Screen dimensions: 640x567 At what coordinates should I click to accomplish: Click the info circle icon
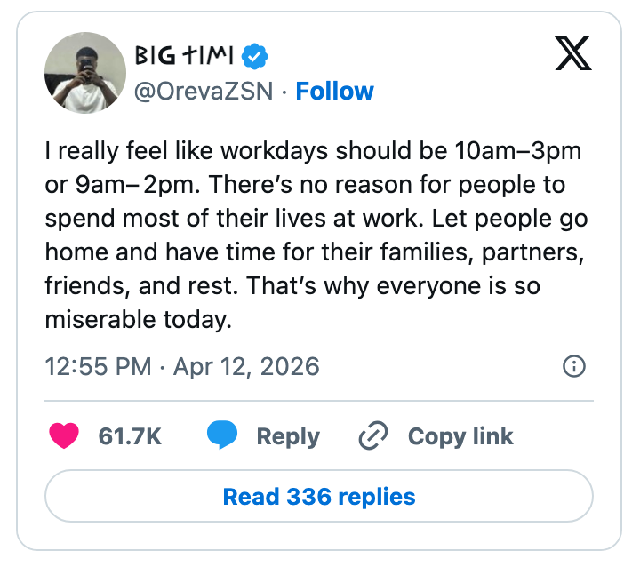pyautogui.click(x=574, y=366)
